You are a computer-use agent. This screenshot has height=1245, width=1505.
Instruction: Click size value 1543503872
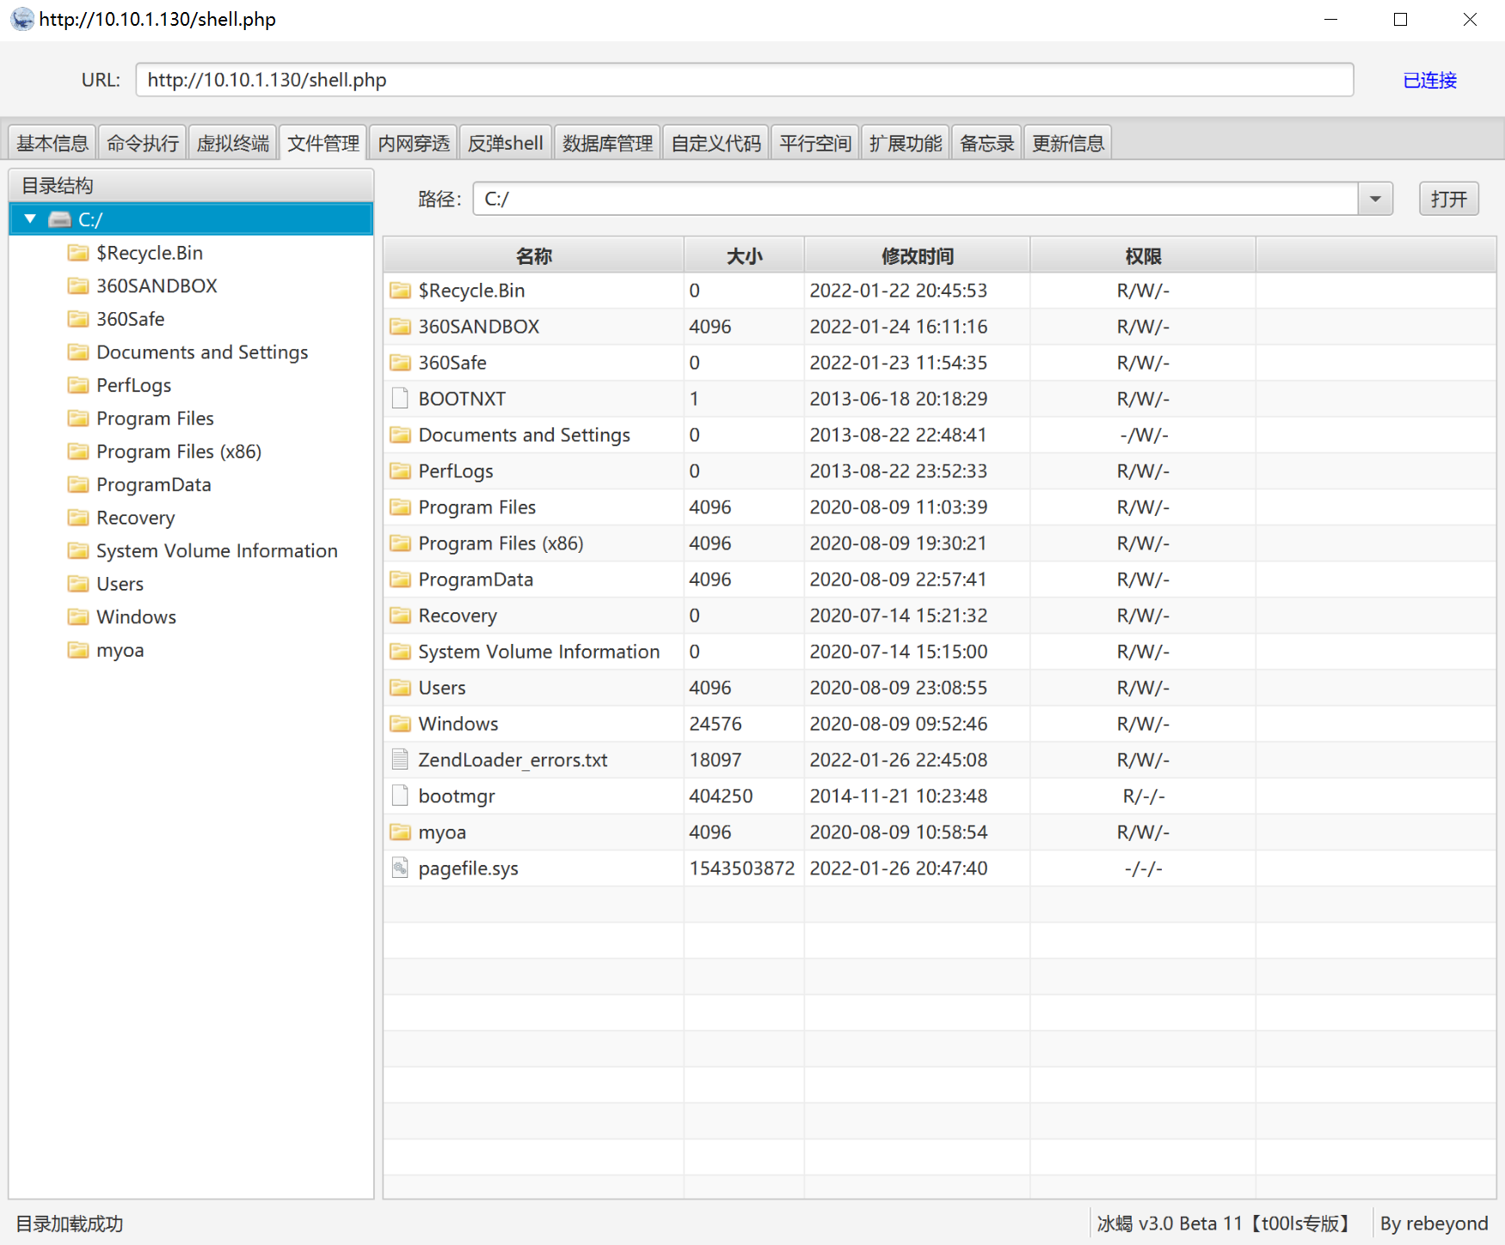pos(742,868)
